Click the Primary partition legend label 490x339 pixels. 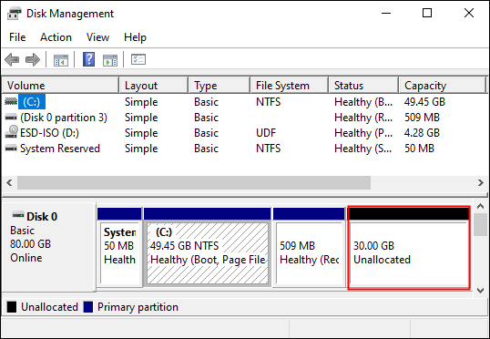[x=138, y=307]
